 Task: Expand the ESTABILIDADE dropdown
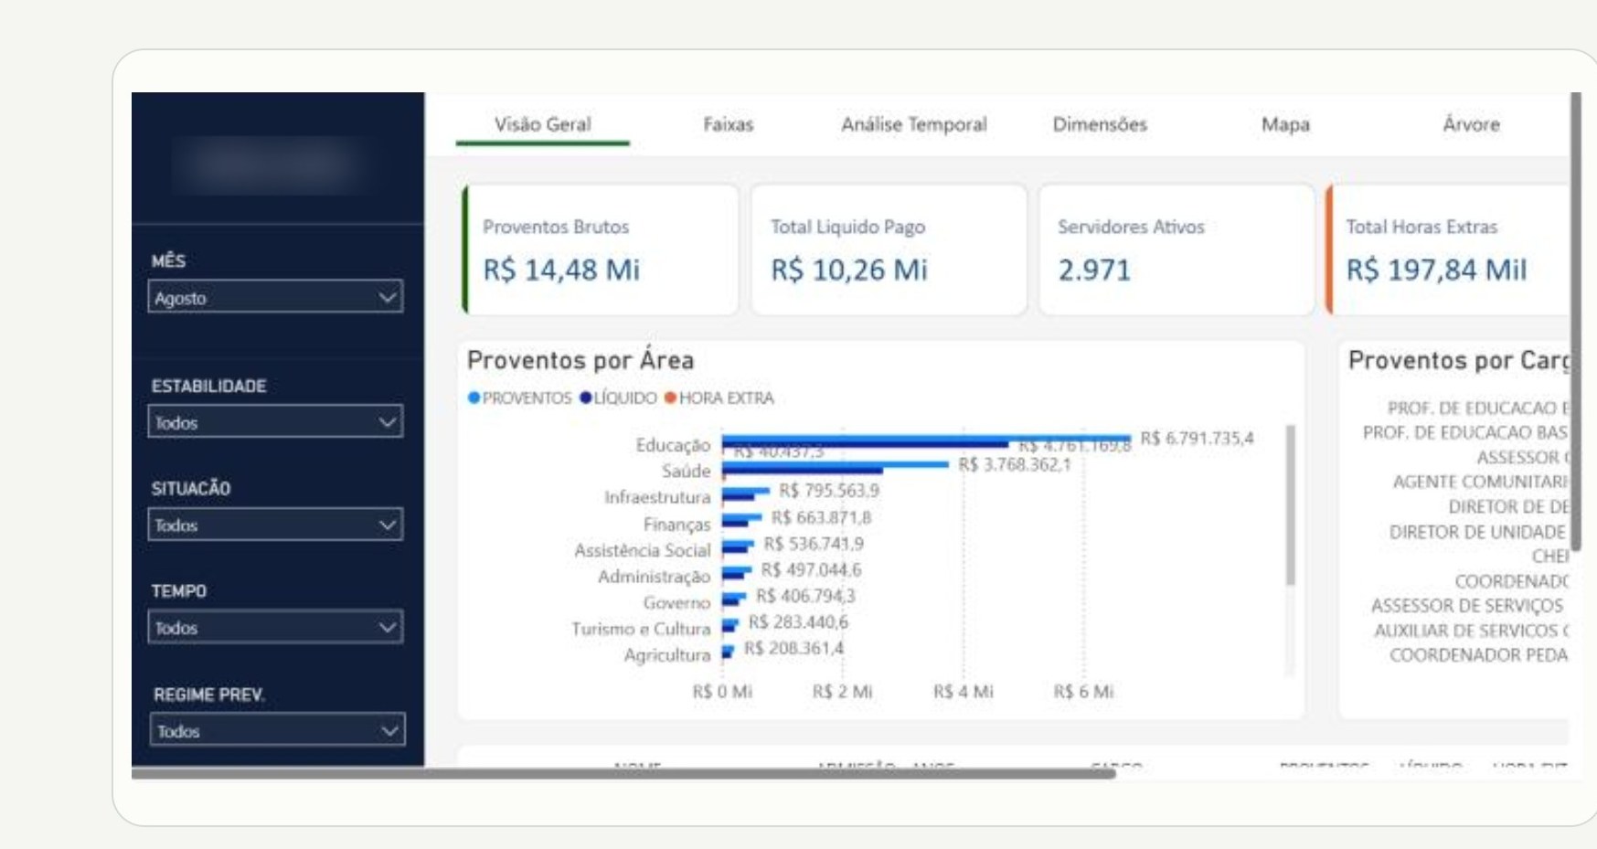(x=275, y=422)
